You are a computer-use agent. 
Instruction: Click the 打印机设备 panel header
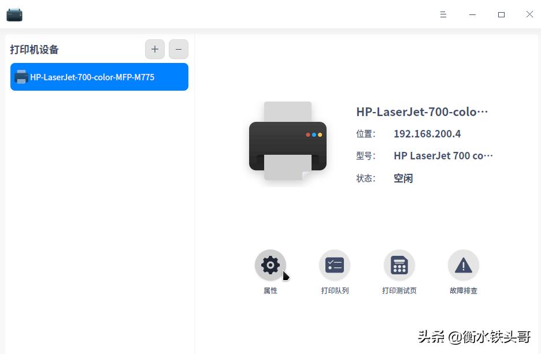[34, 50]
